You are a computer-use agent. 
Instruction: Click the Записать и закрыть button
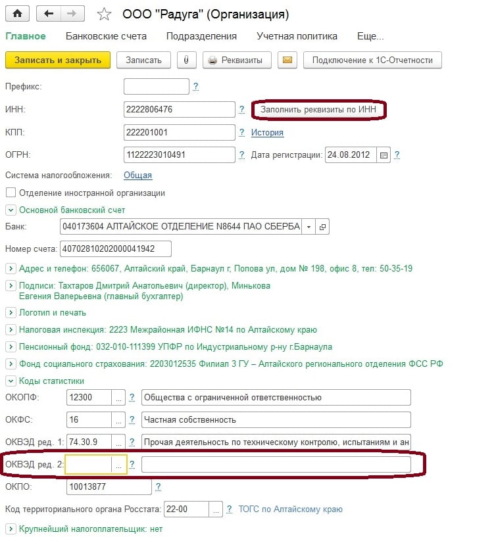tap(58, 60)
